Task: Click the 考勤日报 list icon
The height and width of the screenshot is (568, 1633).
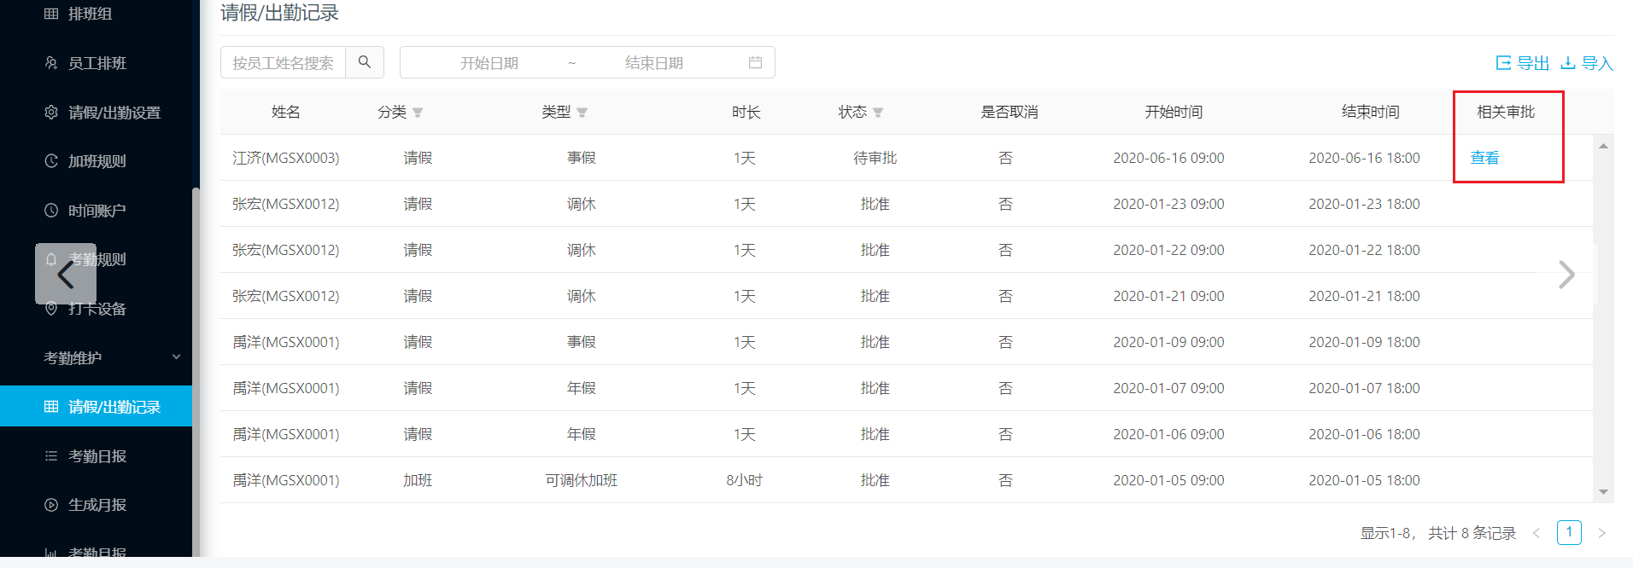Action: tap(51, 456)
